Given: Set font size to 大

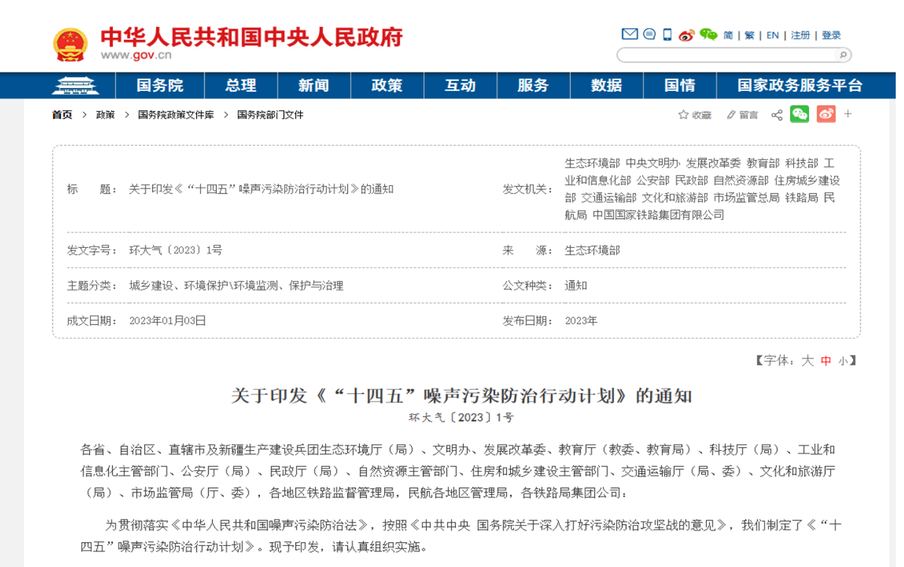Looking at the screenshot, I should 807,361.
